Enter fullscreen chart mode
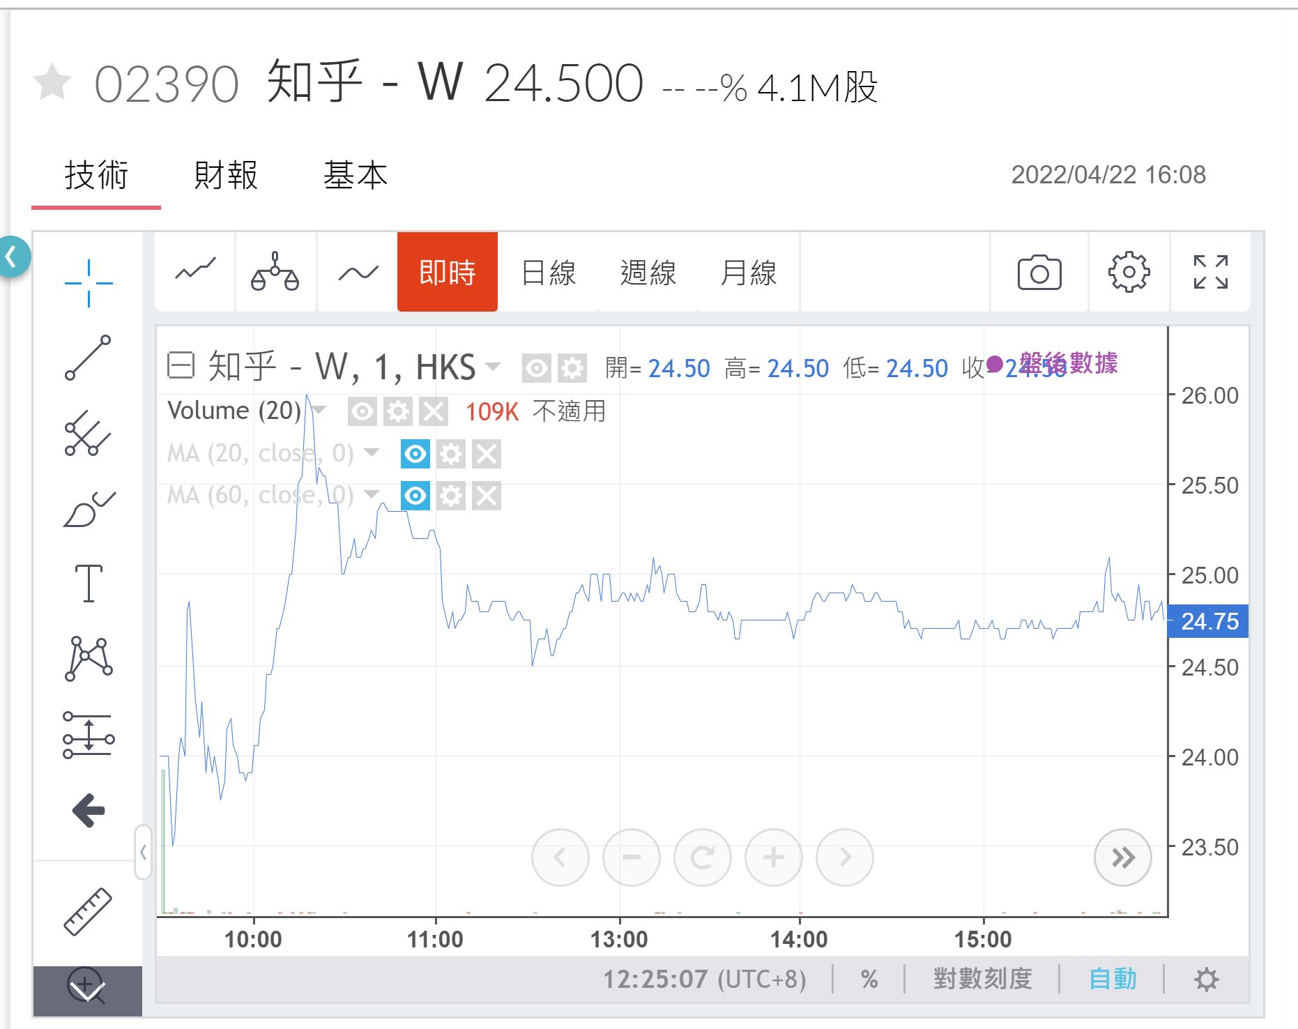 pos(1210,273)
